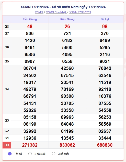The height and width of the screenshot is (162, 126).
Task: Select the 3 số cuối radio option
Action: pyautogui.click(x=54, y=154)
